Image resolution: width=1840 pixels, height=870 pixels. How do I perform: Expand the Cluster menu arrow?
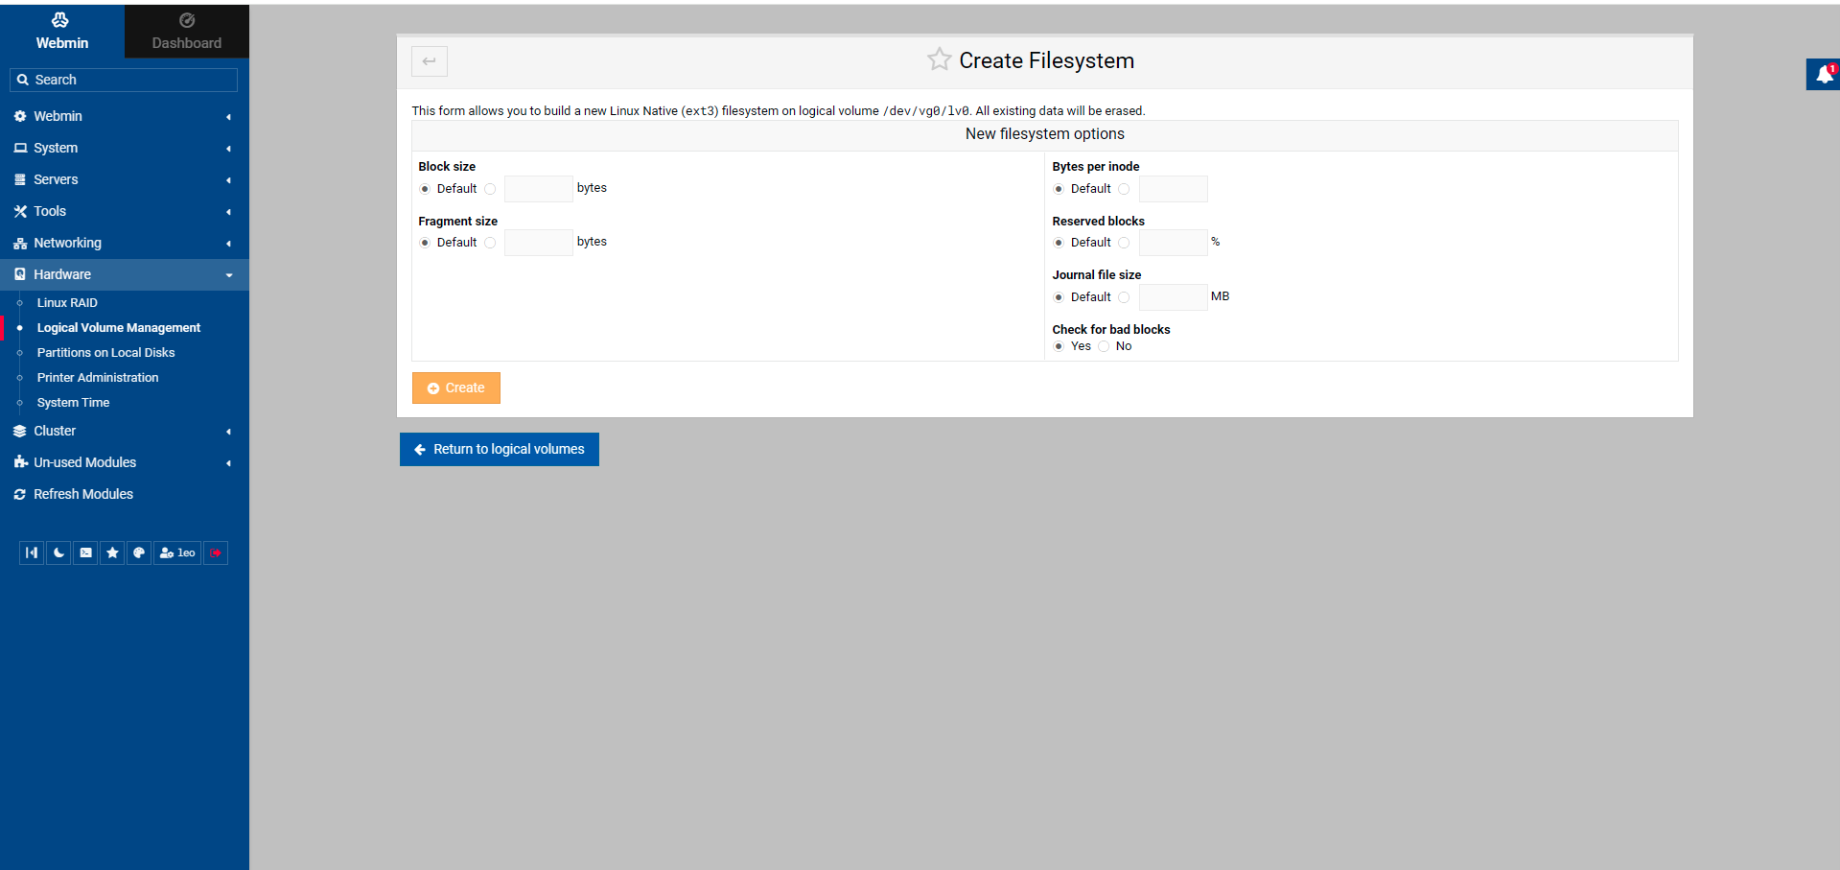pos(228,432)
